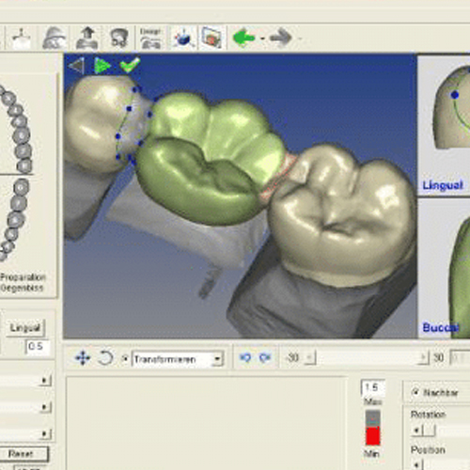Image resolution: width=470 pixels, height=470 pixels.
Task: Click the 0.5 value input field
Action: (38, 347)
